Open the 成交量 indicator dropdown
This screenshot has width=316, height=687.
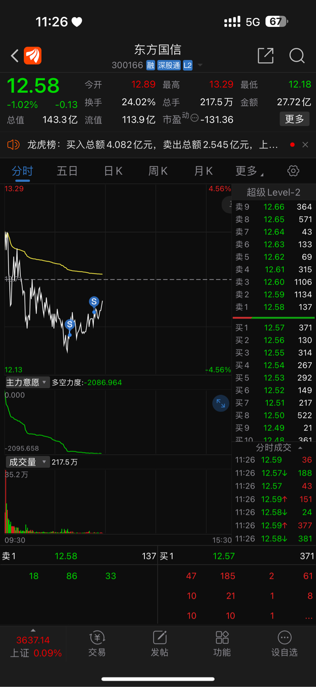[x=28, y=462]
